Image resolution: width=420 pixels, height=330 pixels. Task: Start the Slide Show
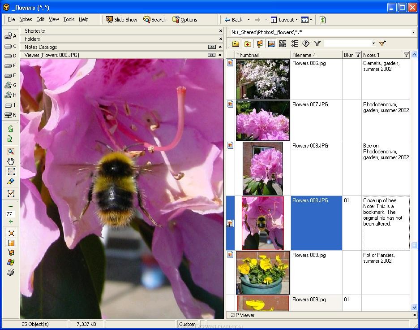(122, 20)
